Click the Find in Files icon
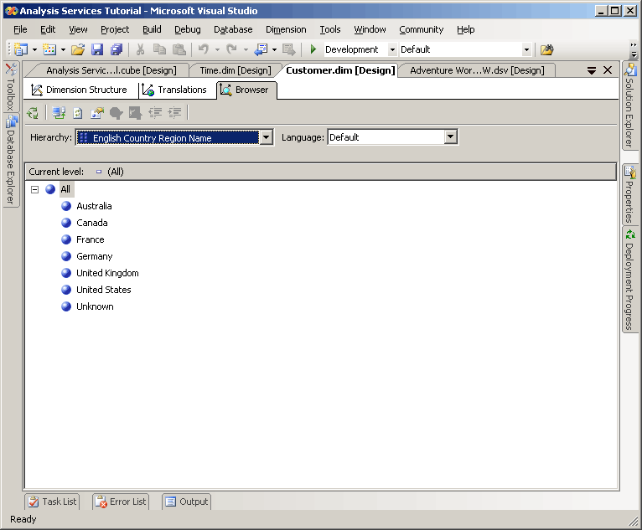Screen dimensions: 642x530 pyautogui.click(x=547, y=49)
